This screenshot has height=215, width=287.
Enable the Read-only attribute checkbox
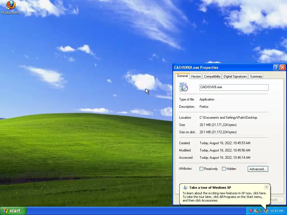coord(201,169)
